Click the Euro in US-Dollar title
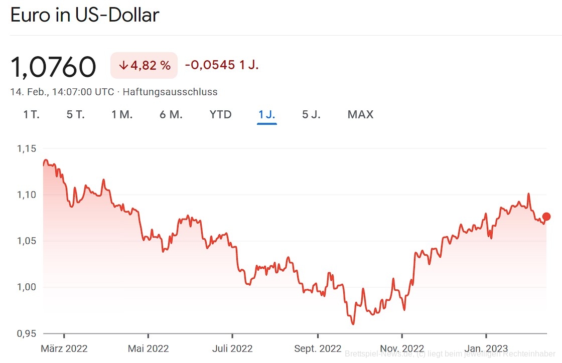Image resolution: width=562 pixels, height=363 pixels. coord(84,15)
